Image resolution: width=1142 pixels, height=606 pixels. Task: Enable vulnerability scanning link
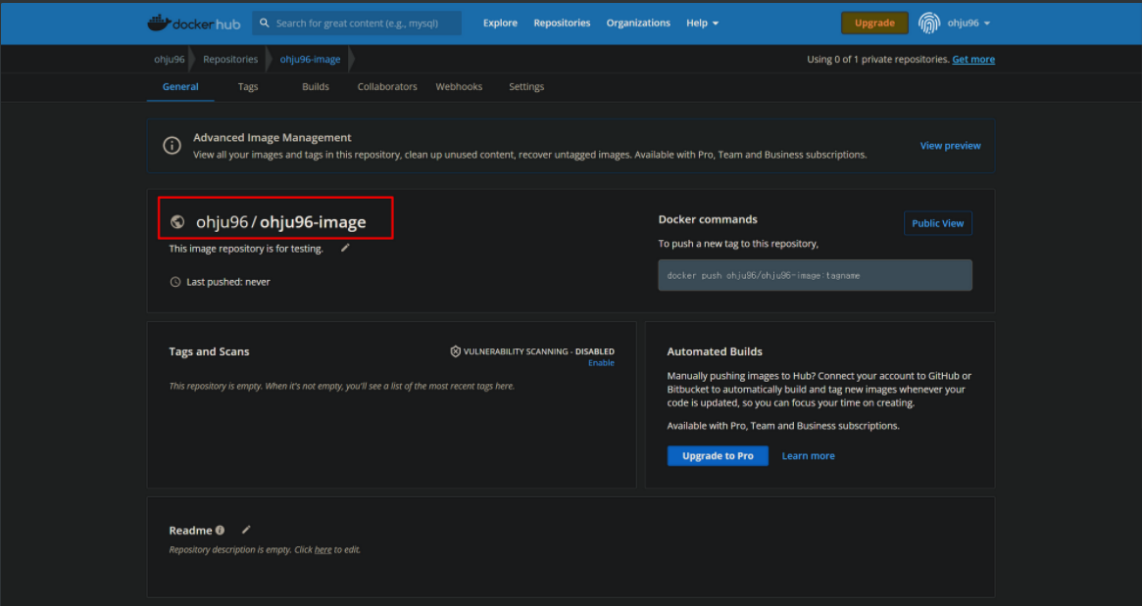601,363
